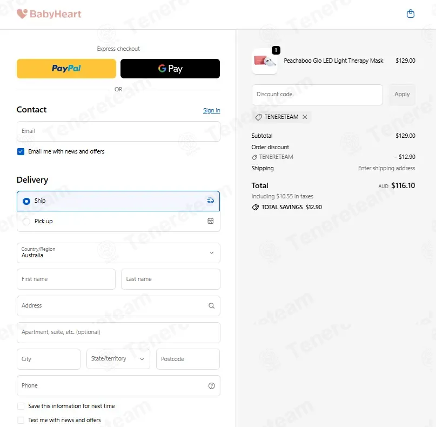This screenshot has width=436, height=427.
Task: Click the Enter shipping address text
Action: pyautogui.click(x=386, y=168)
